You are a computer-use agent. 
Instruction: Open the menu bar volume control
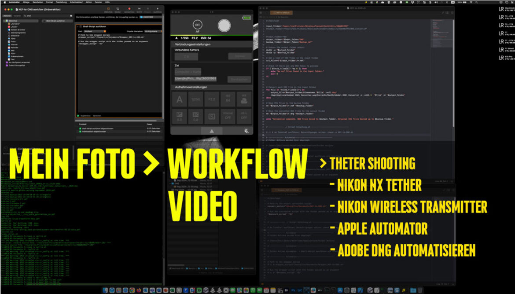(436, 2)
